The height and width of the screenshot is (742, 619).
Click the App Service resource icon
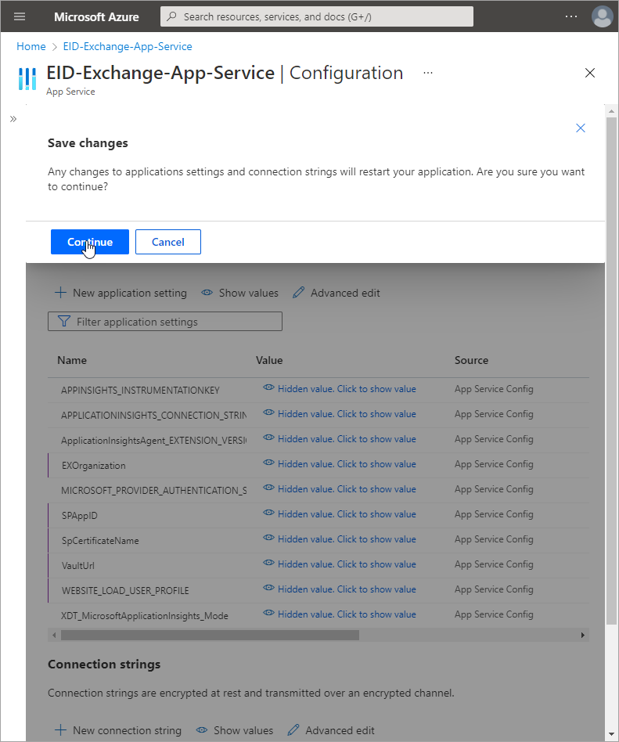[27, 79]
